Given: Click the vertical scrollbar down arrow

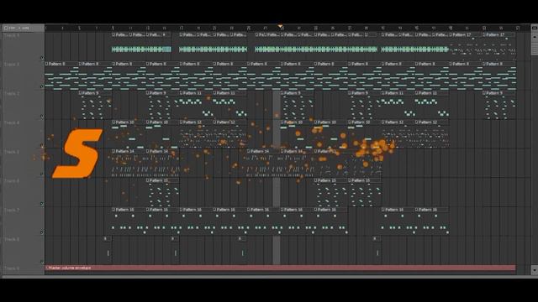Looking at the screenshot, I should (535, 270).
